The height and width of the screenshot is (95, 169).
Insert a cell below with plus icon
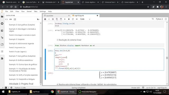pos(49,19)
